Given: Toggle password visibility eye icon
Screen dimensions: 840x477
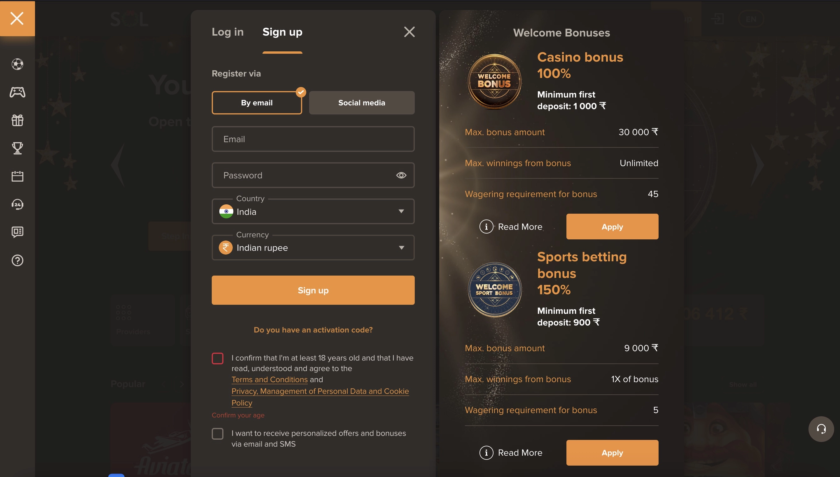Looking at the screenshot, I should click(x=401, y=175).
